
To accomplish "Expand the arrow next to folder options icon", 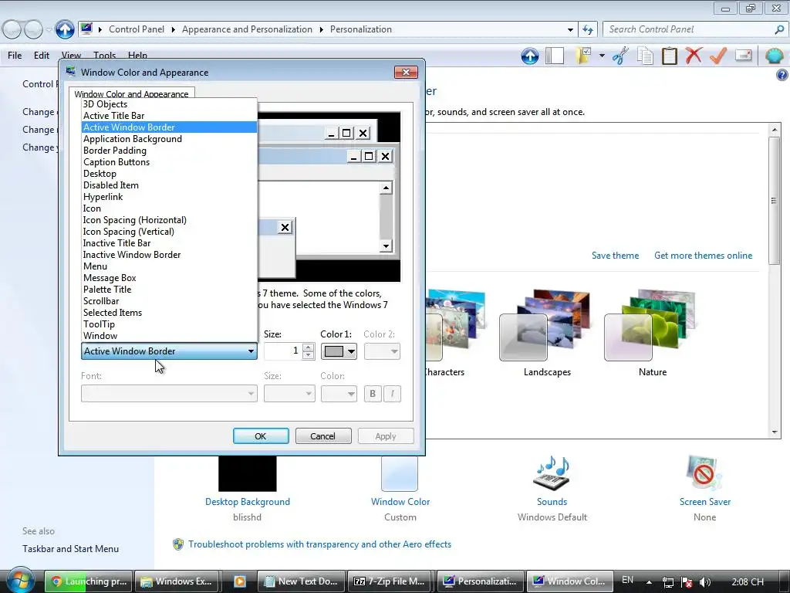I will click(602, 56).
